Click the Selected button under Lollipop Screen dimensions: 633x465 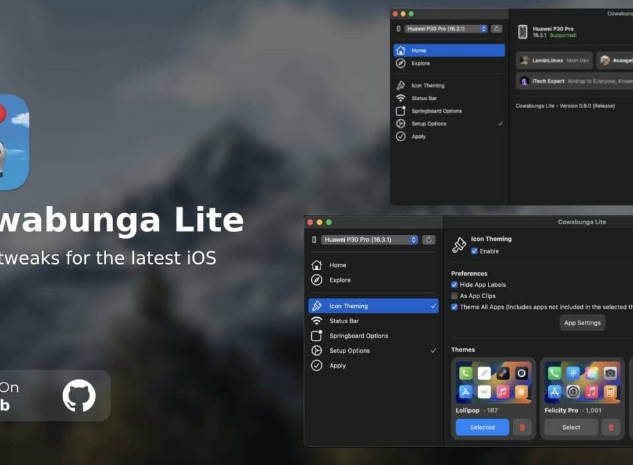pyautogui.click(x=483, y=427)
